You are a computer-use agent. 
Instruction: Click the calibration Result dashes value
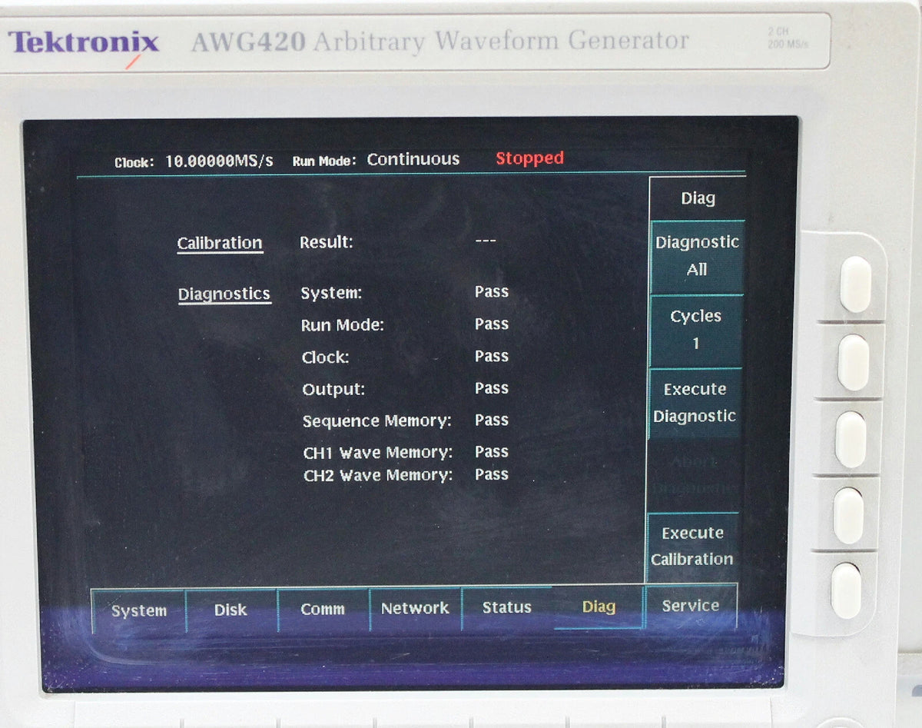pyautogui.click(x=486, y=241)
